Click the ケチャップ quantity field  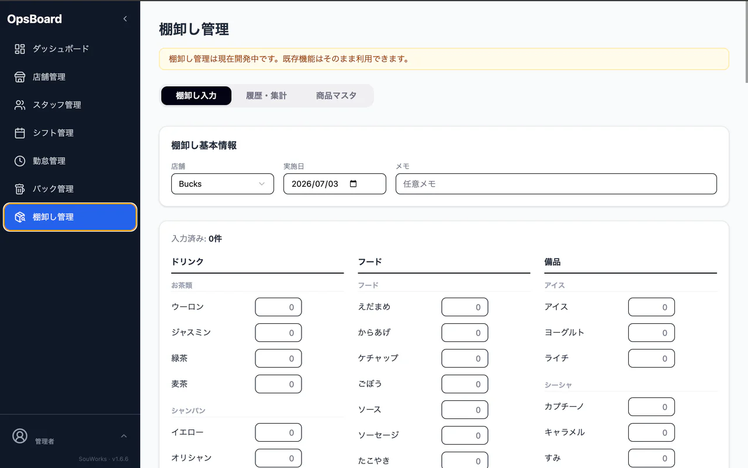[465, 358]
